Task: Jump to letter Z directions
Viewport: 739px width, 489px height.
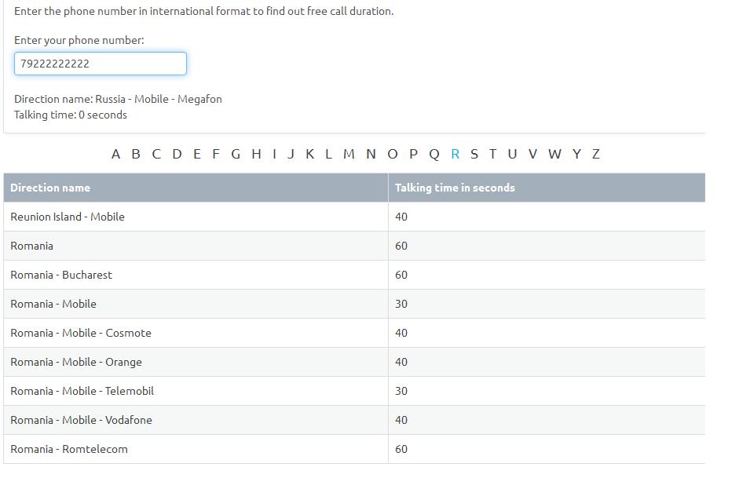Action: [x=596, y=154]
